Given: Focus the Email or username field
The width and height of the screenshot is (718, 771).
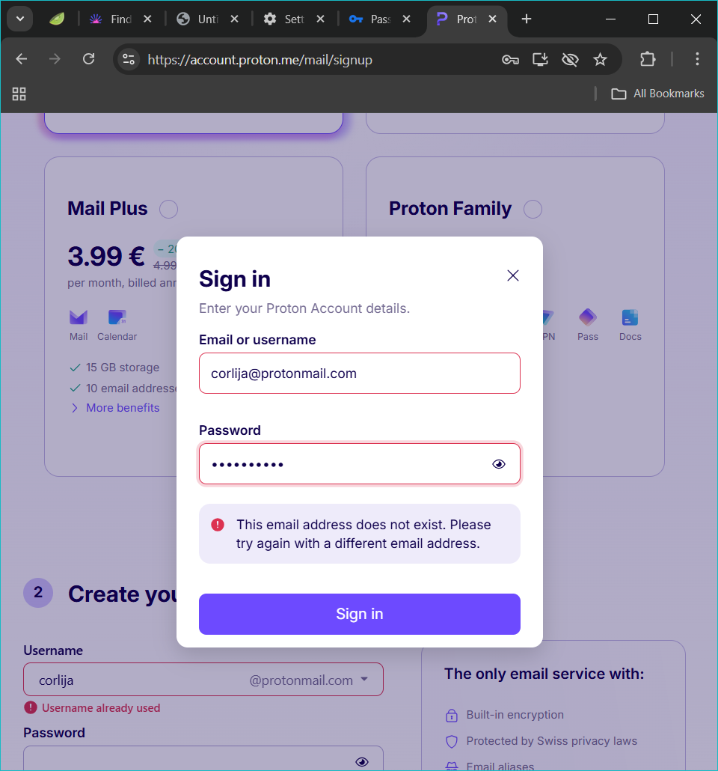Looking at the screenshot, I should tap(359, 374).
